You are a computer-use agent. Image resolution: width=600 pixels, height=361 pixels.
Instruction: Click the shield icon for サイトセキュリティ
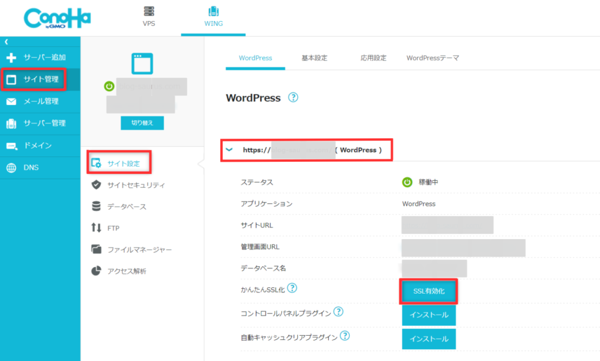pyautogui.click(x=96, y=185)
